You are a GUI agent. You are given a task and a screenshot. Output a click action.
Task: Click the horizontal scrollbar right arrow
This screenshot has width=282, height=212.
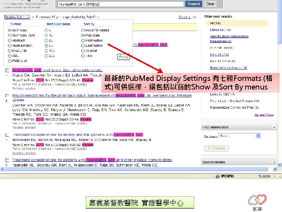coord(275,169)
